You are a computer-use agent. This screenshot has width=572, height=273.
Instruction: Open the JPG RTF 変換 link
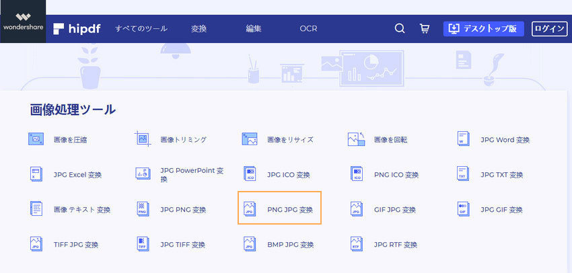point(396,245)
